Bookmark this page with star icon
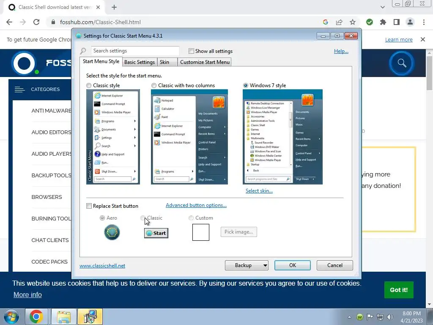 (353, 22)
